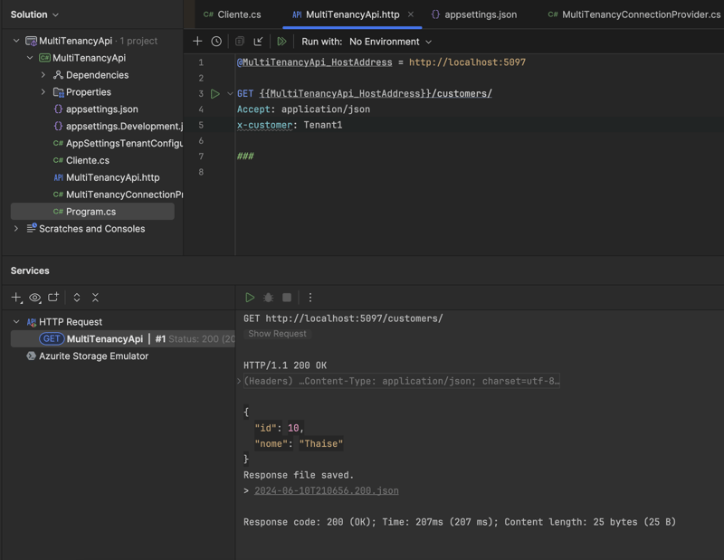Viewport: 724px width, 560px height.
Task: Open the requests history clock icon
Action: point(216,41)
